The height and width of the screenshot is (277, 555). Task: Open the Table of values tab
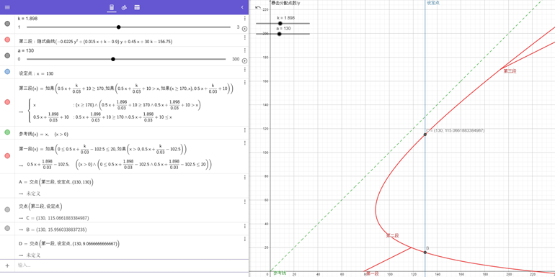tap(137, 7)
